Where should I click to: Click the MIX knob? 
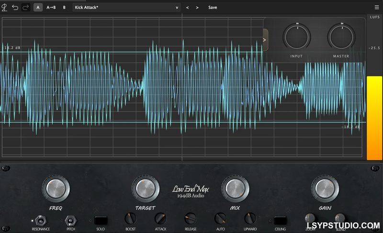tap(235, 189)
